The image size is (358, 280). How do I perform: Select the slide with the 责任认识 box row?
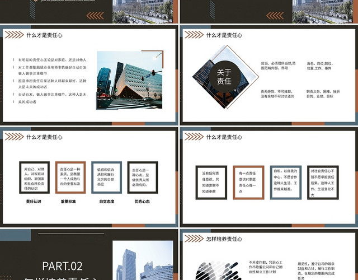89,177
